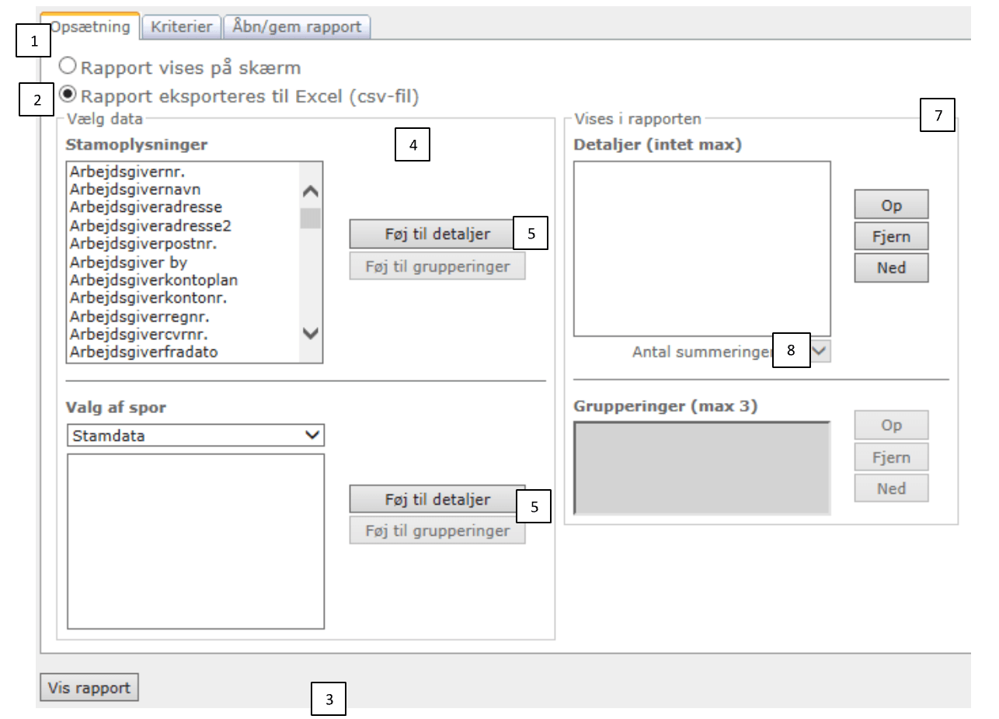
Task: Select 'Arbejdsgivernavn' in the Stamoplysninger list
Action: (x=135, y=189)
